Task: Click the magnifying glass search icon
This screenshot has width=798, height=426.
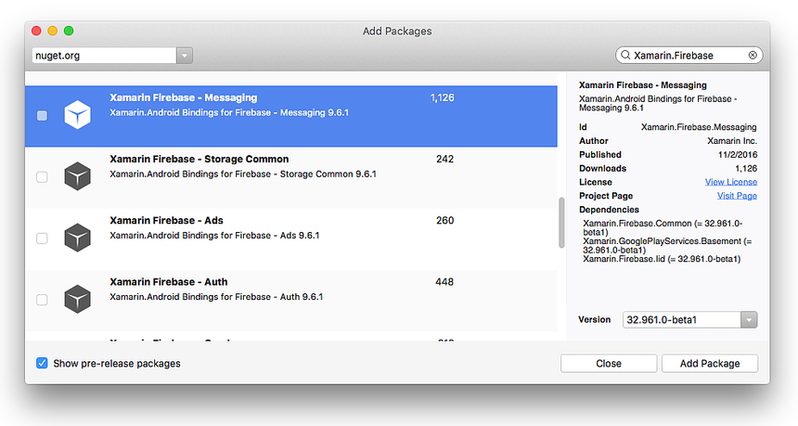Action: [625, 56]
